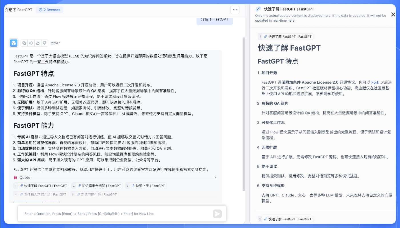
Task: Click the chain-link icon in the quote panel header
Action: click(258, 9)
